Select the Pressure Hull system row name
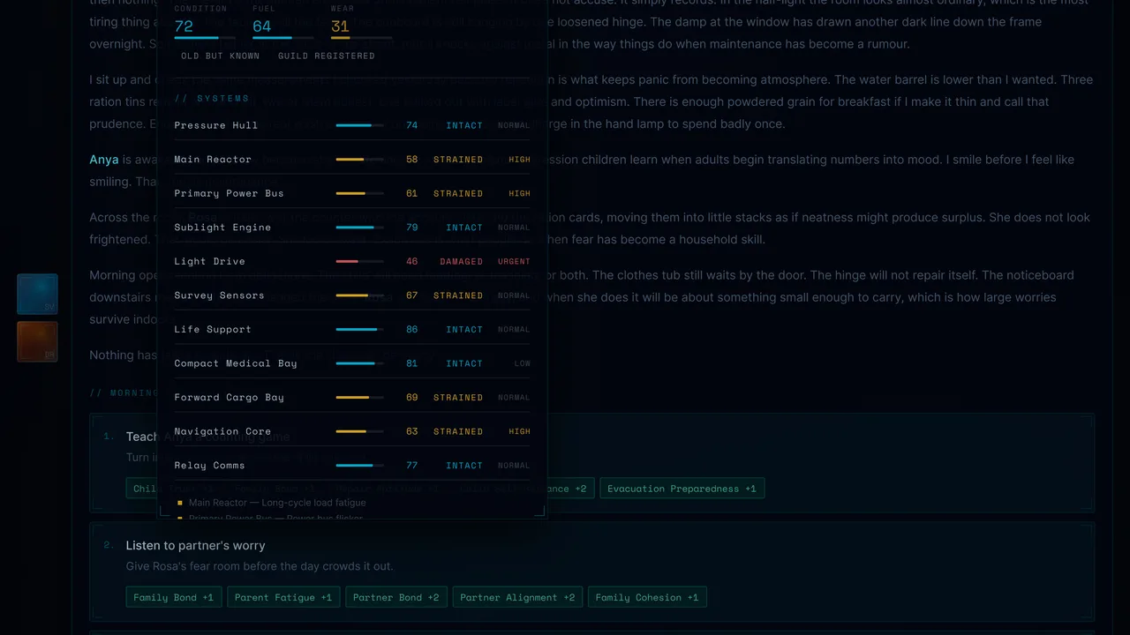This screenshot has height=635, width=1130. click(216, 125)
